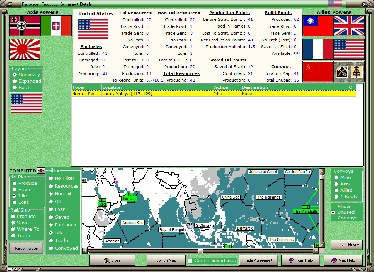374x272 pixels.
Task: Sort by the Action column header
Action: click(x=227, y=87)
